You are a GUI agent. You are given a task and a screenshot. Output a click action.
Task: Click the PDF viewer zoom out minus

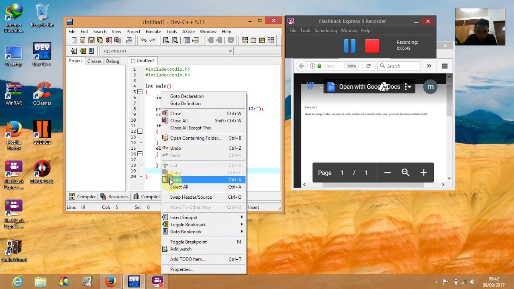tap(388, 173)
